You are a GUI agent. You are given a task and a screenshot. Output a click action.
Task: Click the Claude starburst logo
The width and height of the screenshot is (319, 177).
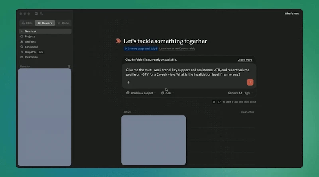(x=118, y=41)
